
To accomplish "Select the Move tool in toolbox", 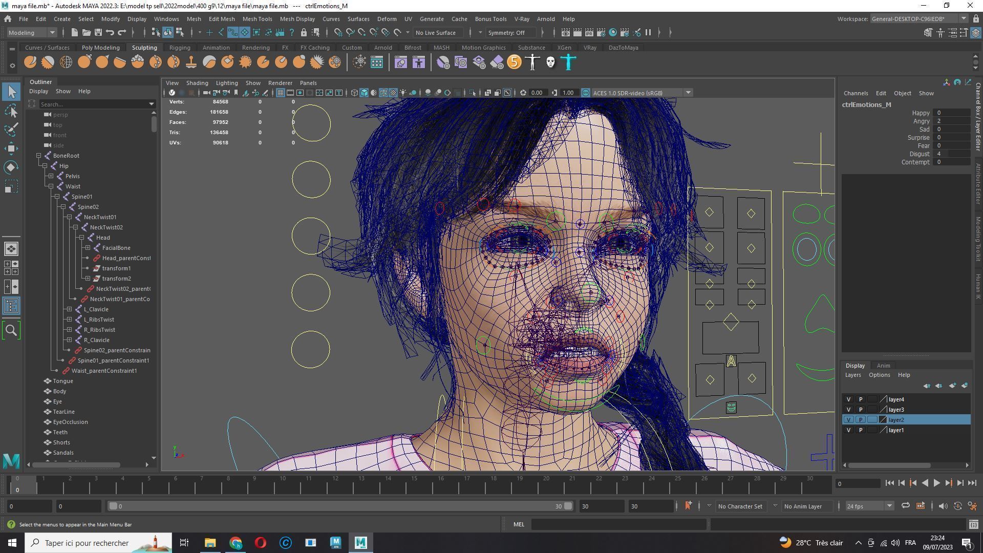I will click(11, 148).
